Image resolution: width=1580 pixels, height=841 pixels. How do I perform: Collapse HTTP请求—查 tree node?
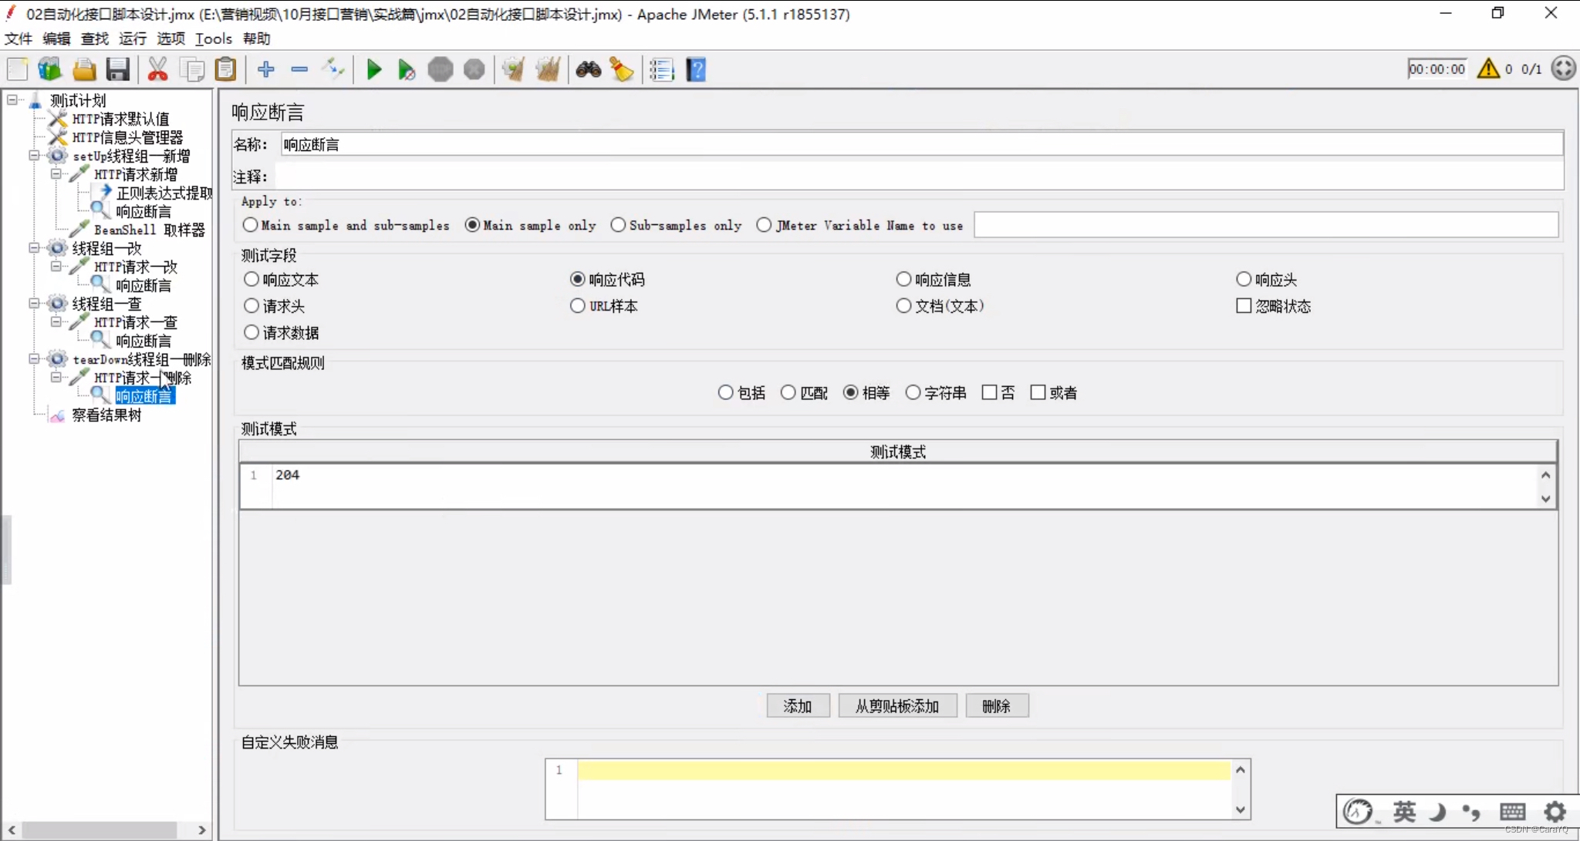pyautogui.click(x=56, y=321)
